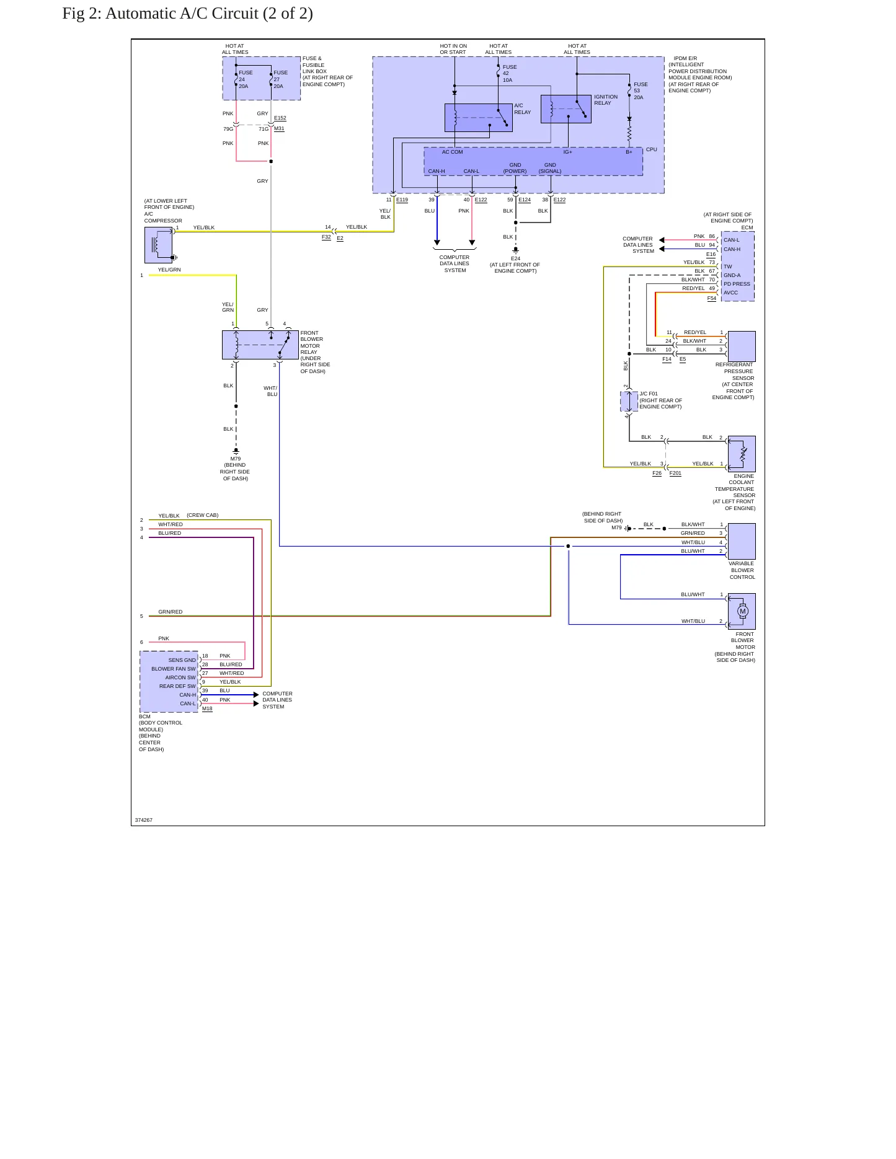Click the 'B+' terminal label
Image resolution: width=896 pixels, height=1159 pixels.
[629, 152]
